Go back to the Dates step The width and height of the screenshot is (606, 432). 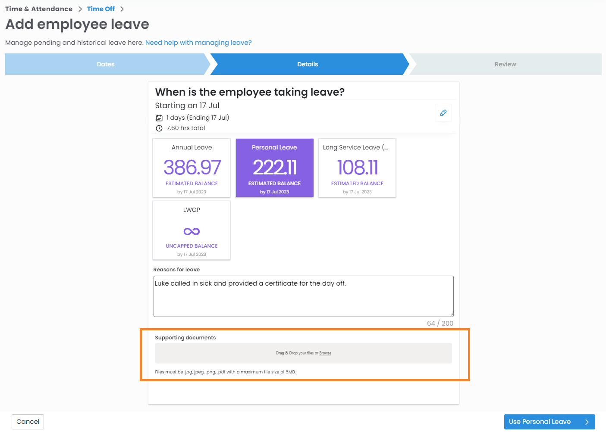pos(106,64)
